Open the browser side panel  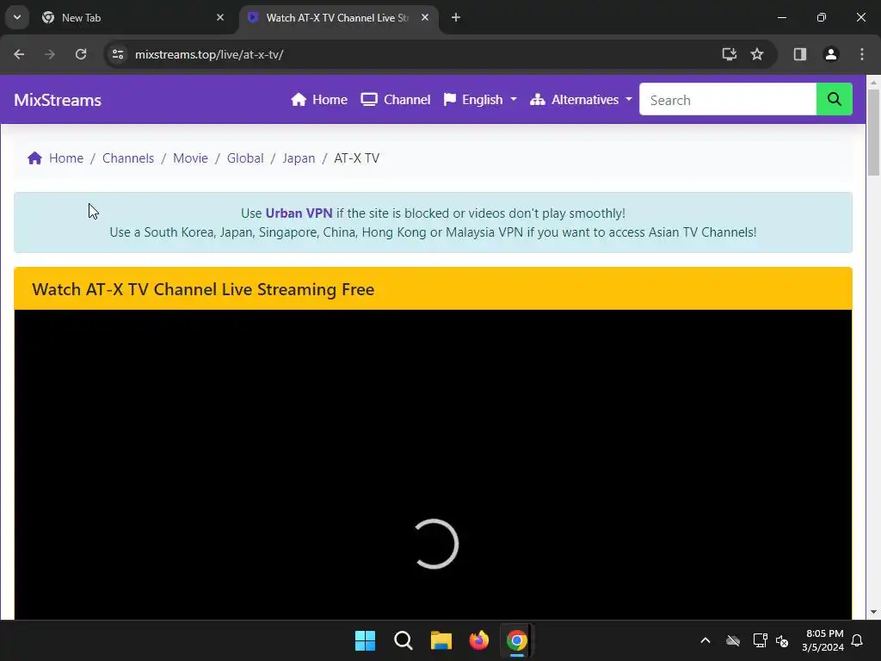[799, 54]
